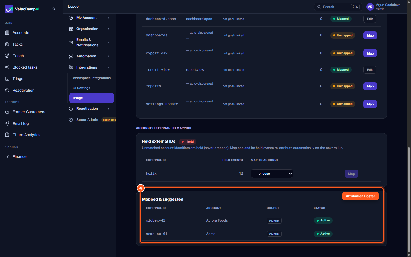Click the Triage inbox icon
Screen dimensions: 411x257
pos(7,79)
